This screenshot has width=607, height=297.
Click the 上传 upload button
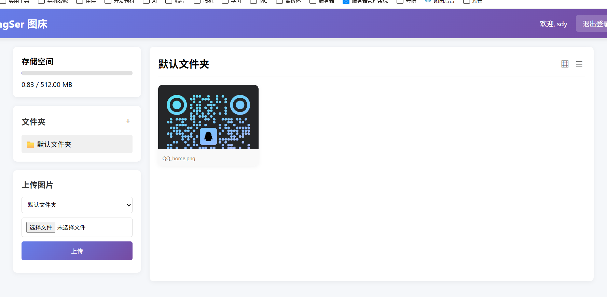point(77,251)
